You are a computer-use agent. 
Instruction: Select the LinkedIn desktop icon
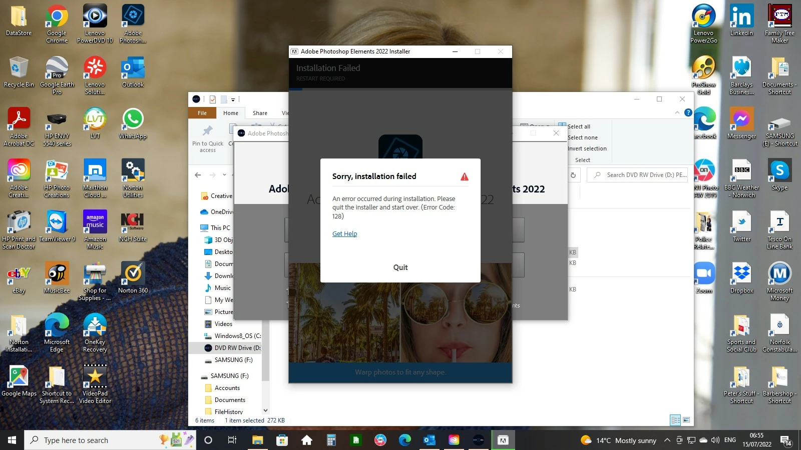click(741, 20)
